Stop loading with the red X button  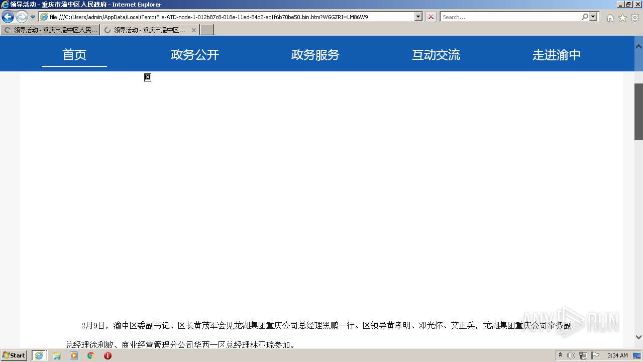coord(431,17)
